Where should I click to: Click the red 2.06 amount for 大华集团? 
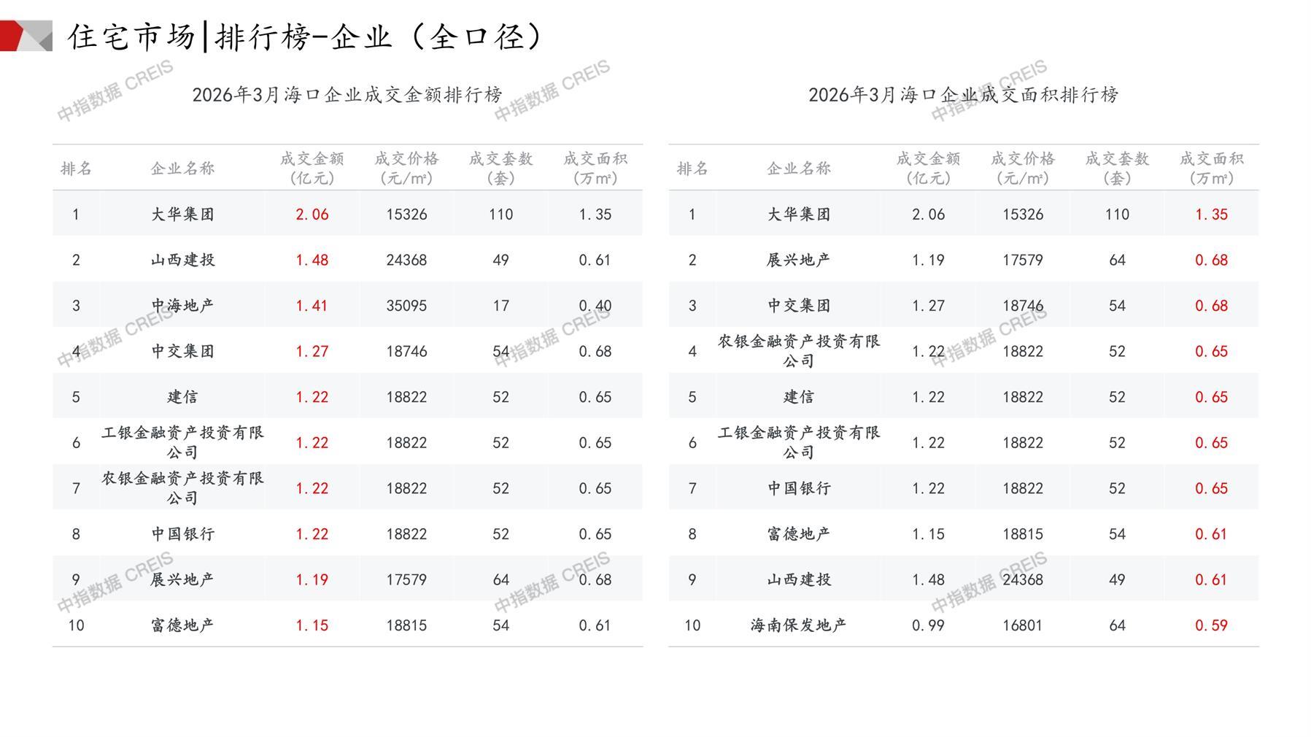point(312,215)
